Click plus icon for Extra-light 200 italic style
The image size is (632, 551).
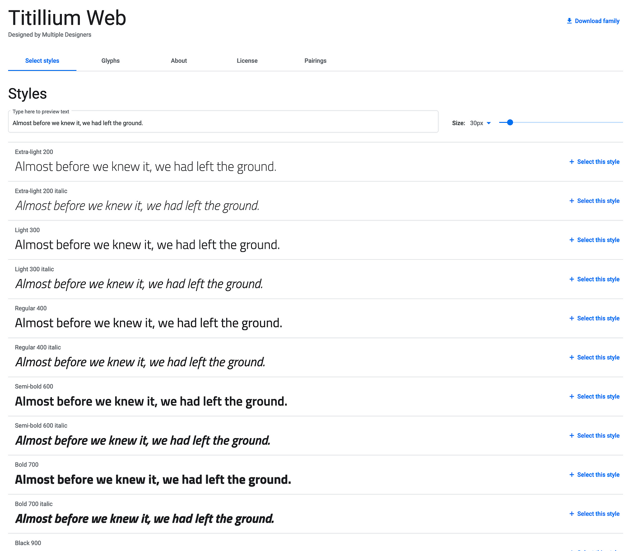572,201
